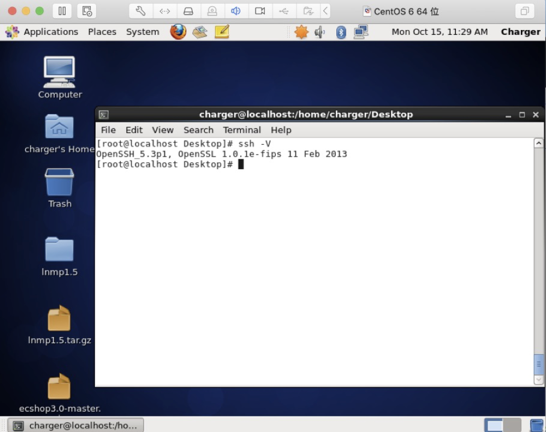Screen dimensions: 546x432
Task: Open the VM settings wrench icon
Action: (x=140, y=11)
